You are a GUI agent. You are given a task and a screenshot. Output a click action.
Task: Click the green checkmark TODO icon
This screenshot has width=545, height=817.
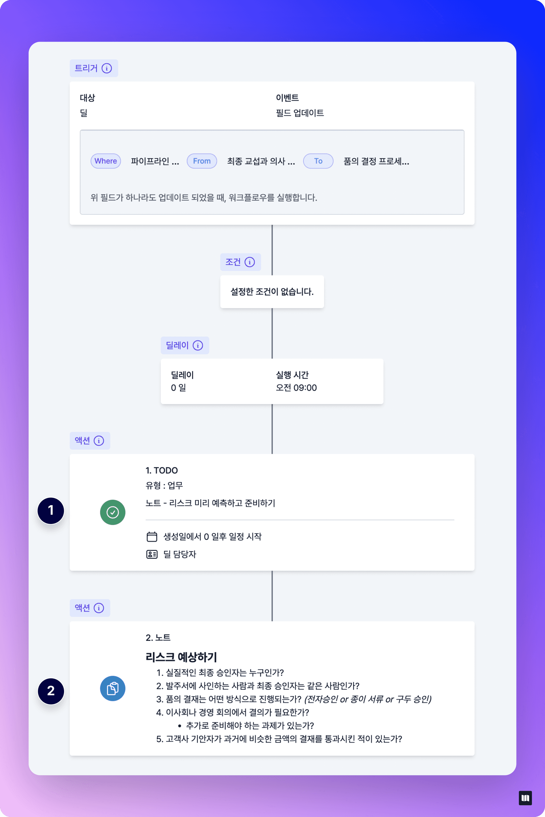click(x=112, y=513)
